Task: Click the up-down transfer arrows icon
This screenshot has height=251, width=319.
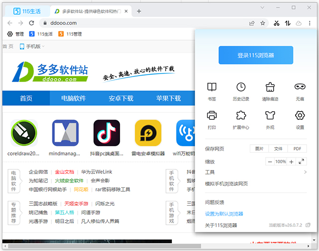Action: (288, 23)
